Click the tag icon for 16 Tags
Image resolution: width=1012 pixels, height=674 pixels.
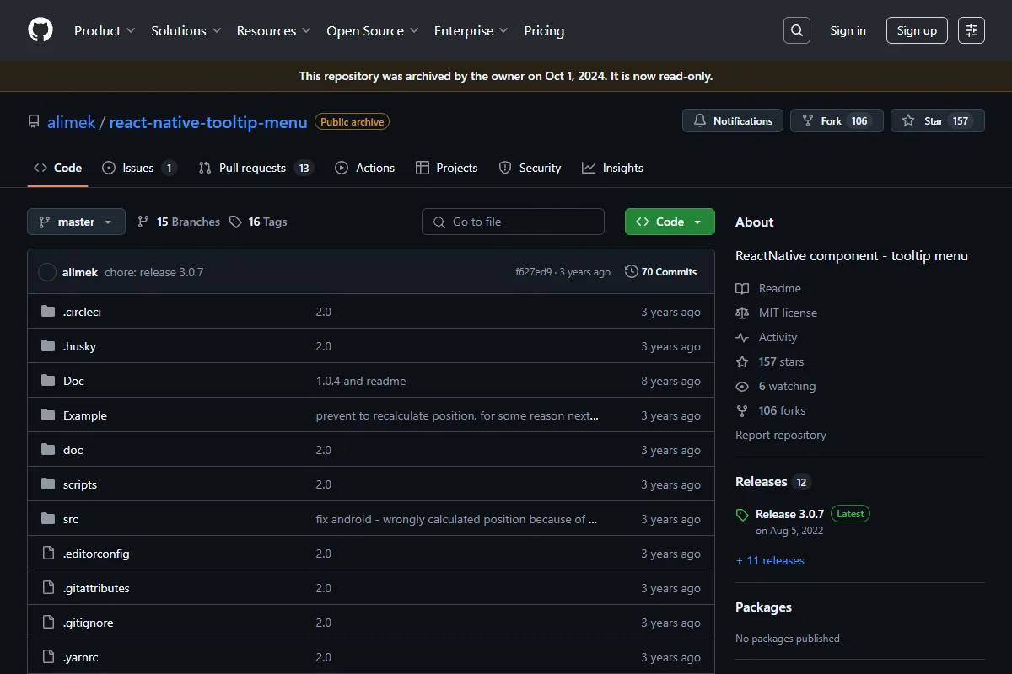click(x=236, y=222)
